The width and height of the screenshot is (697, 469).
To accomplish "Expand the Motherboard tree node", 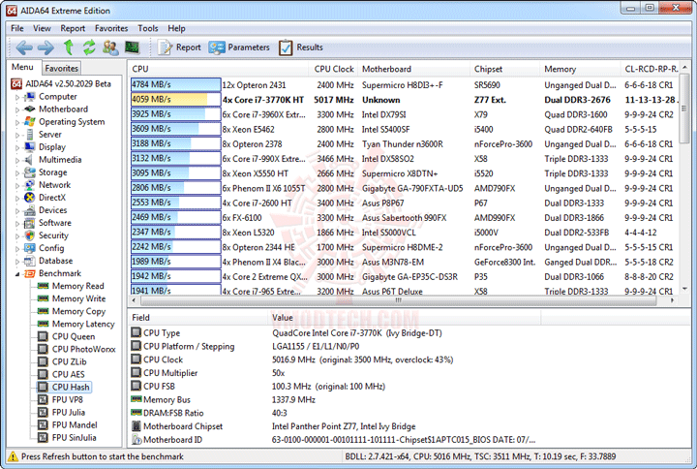I will 17,109.
